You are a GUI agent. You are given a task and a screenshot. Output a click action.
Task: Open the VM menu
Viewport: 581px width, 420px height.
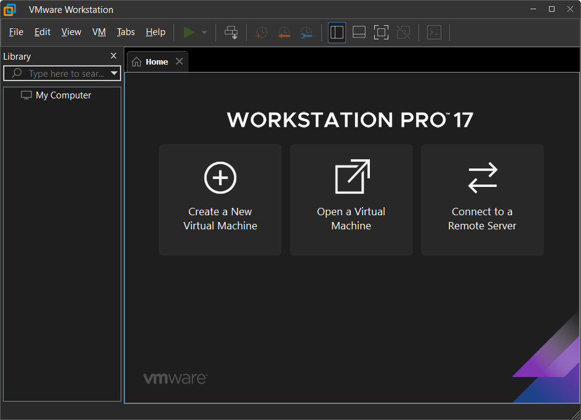click(99, 32)
